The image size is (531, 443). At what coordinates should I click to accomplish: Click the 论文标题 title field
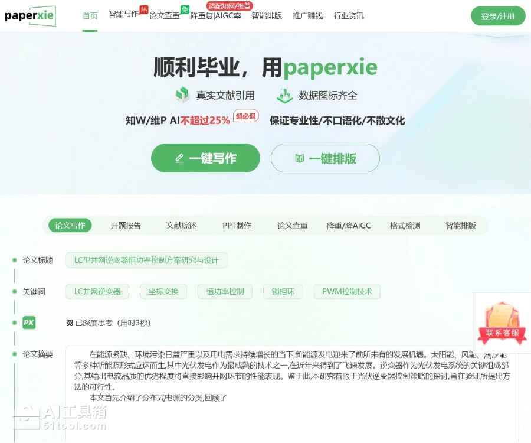[x=146, y=260]
